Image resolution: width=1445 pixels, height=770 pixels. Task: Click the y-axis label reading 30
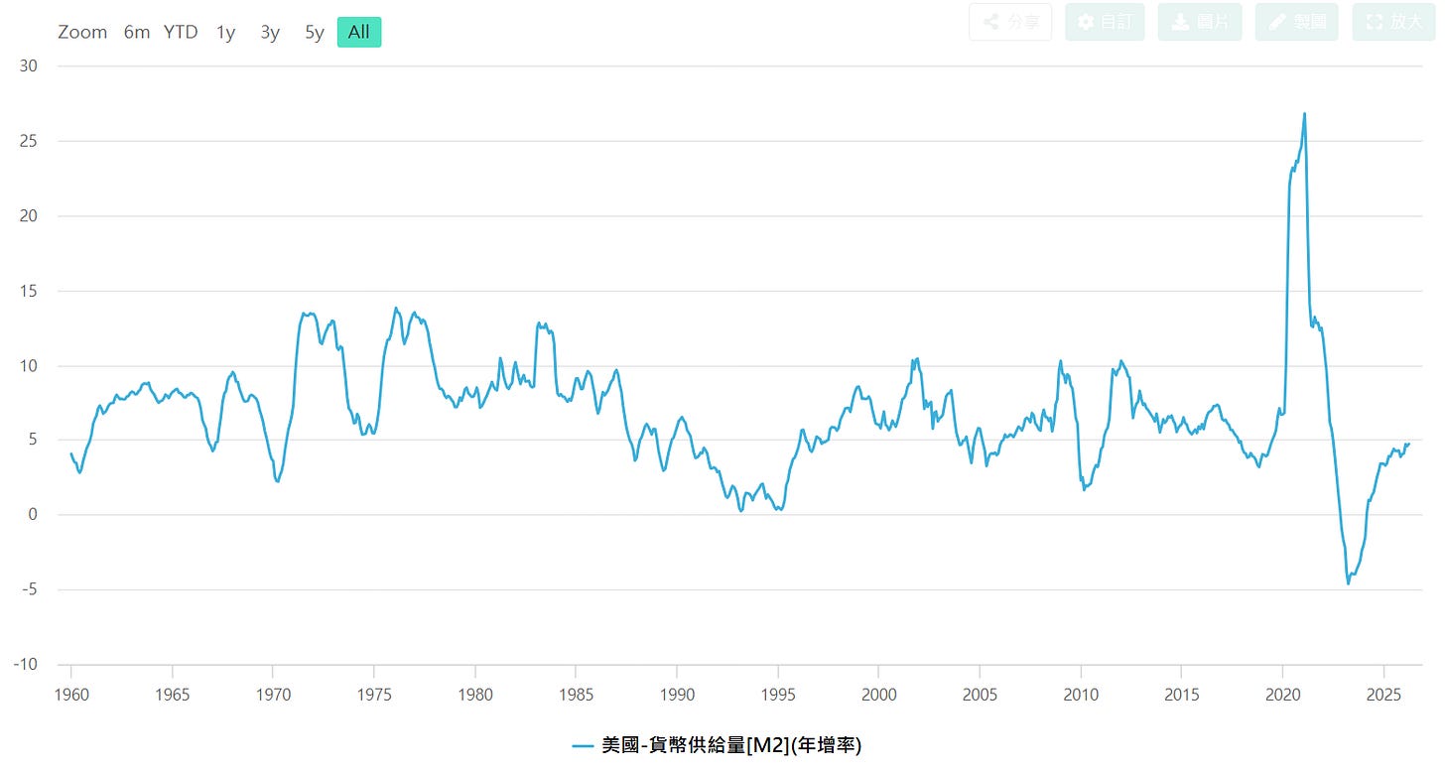tap(28, 66)
